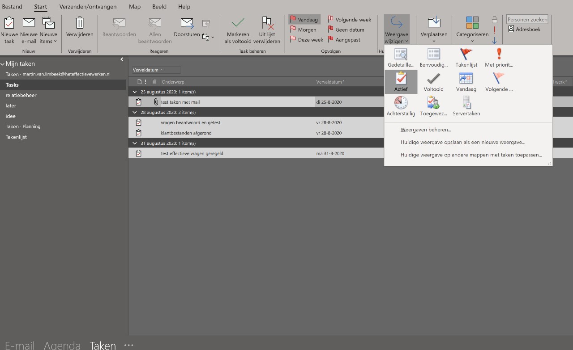Open the Adresboek
Image resolution: width=573 pixels, height=350 pixels.
click(525, 29)
